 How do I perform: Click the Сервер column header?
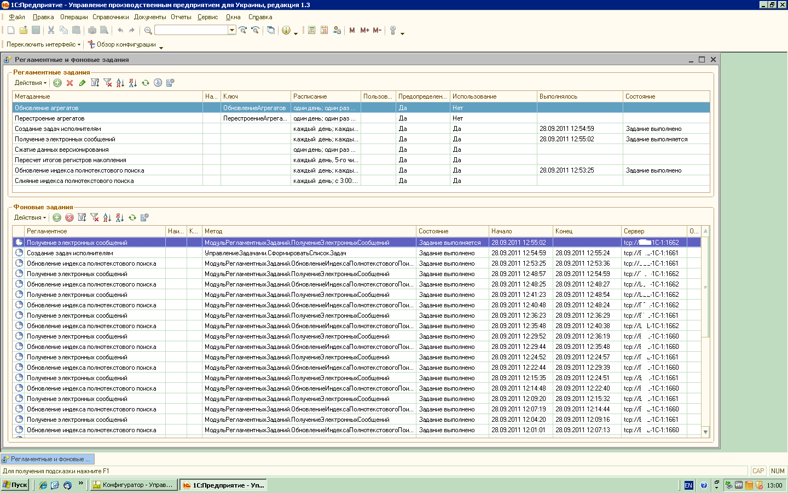(x=654, y=231)
